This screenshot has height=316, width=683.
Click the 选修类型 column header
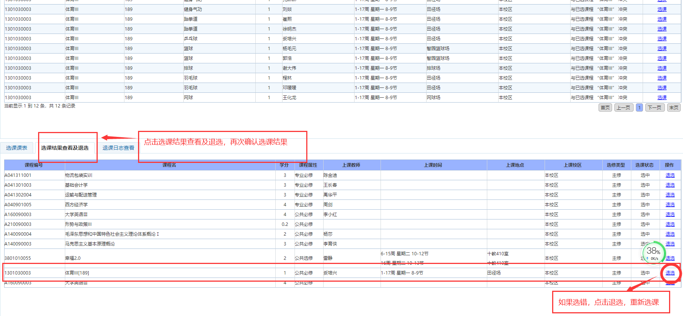(616, 165)
